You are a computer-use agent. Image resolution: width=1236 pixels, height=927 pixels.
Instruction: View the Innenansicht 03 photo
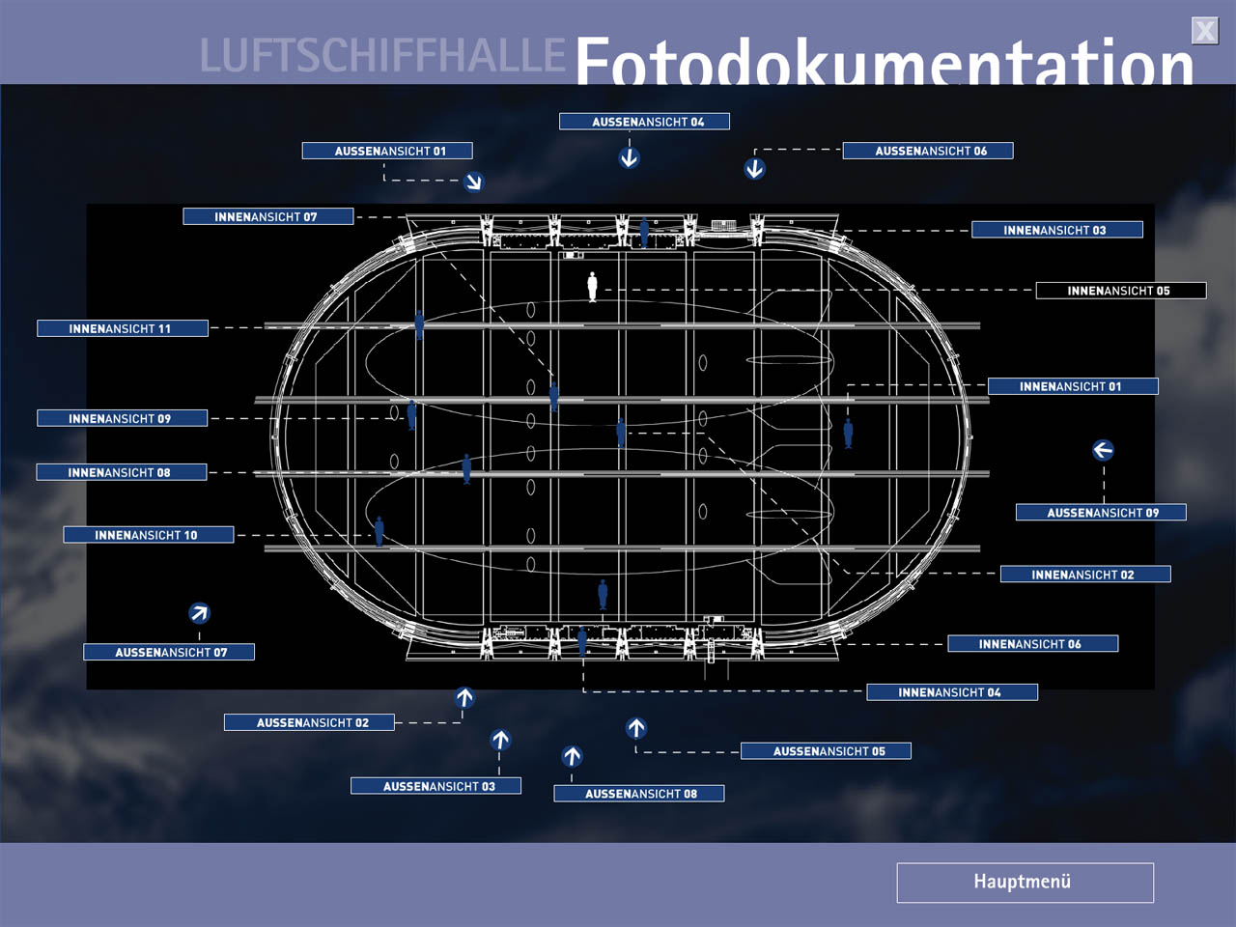(x=1056, y=230)
